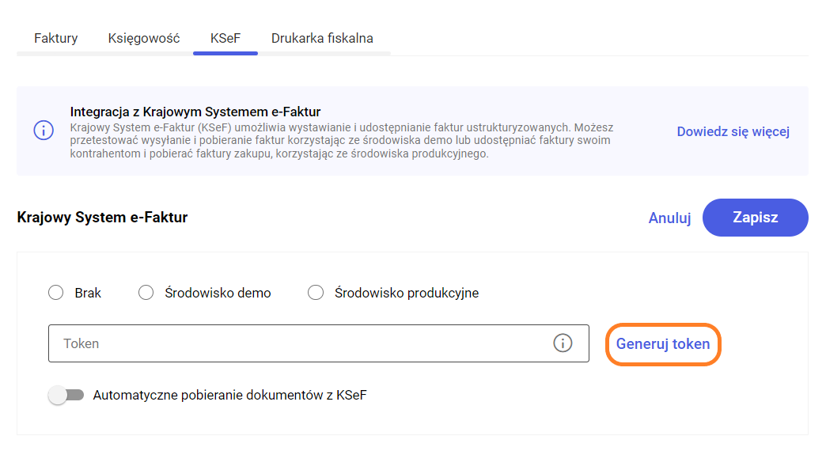Click the banner description paragraph about KSeF
This screenshot has height=451, width=826.
pyautogui.click(x=340, y=140)
